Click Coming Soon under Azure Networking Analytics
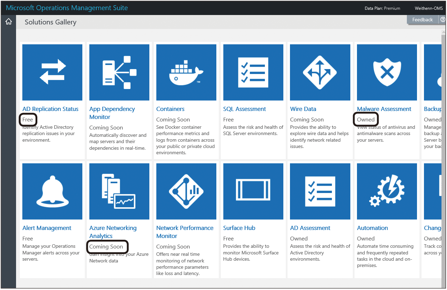 pos(106,246)
